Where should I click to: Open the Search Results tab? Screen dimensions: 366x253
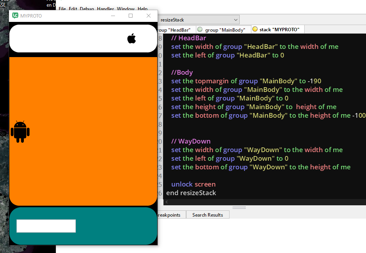(207, 215)
